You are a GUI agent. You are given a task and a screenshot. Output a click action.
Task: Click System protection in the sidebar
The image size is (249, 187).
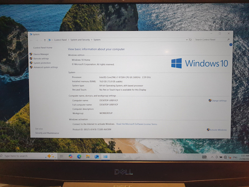pos(42,63)
